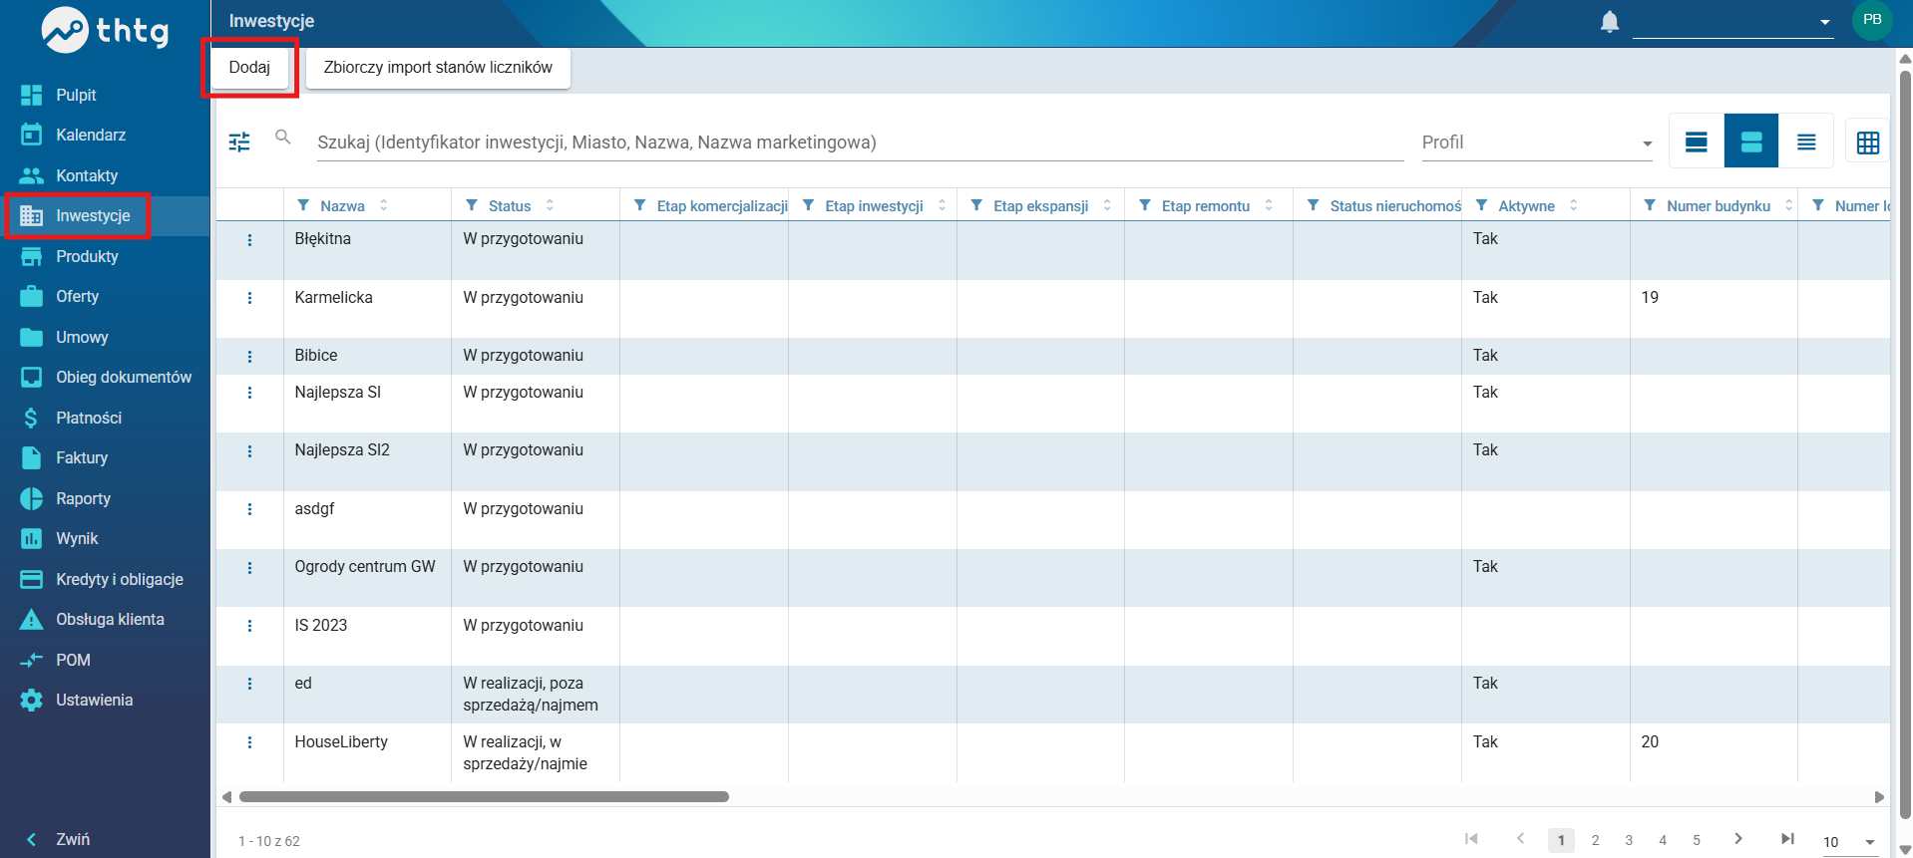Viewport: 1913px width, 858px height.
Task: Open Płatności in the sidebar
Action: point(105,418)
